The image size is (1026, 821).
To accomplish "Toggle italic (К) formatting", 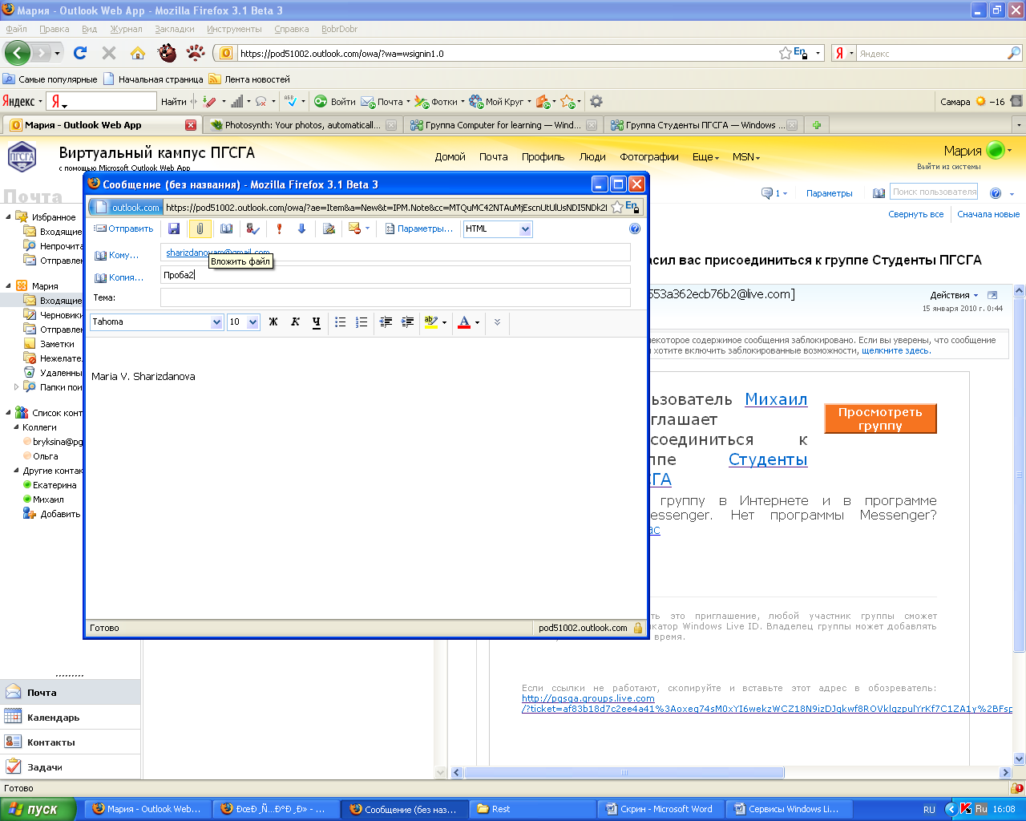I will [x=295, y=322].
